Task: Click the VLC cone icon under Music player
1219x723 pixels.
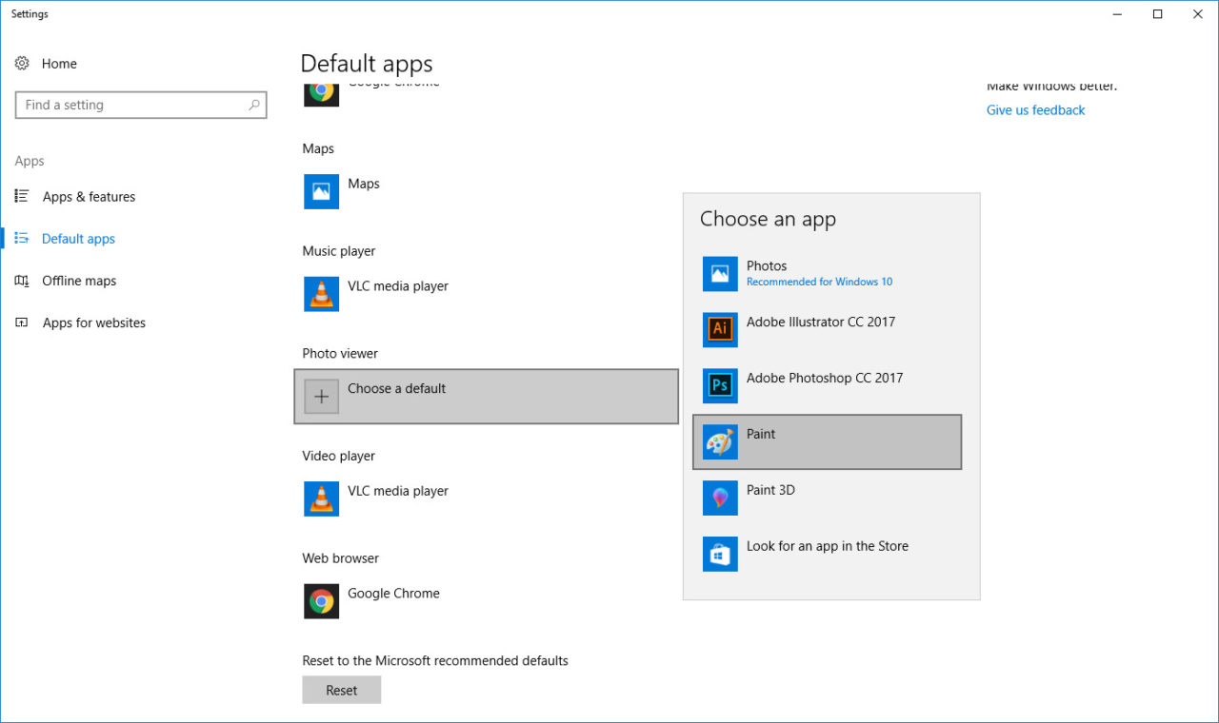Action: point(322,294)
